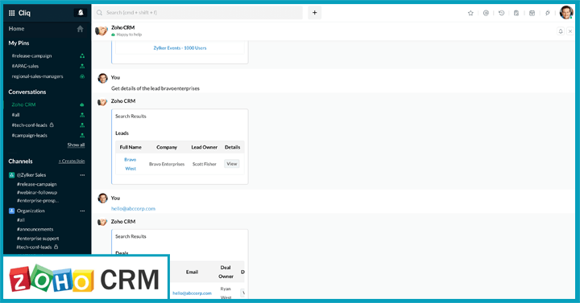Open the clipboard tasks icon in top bar

coord(516,13)
